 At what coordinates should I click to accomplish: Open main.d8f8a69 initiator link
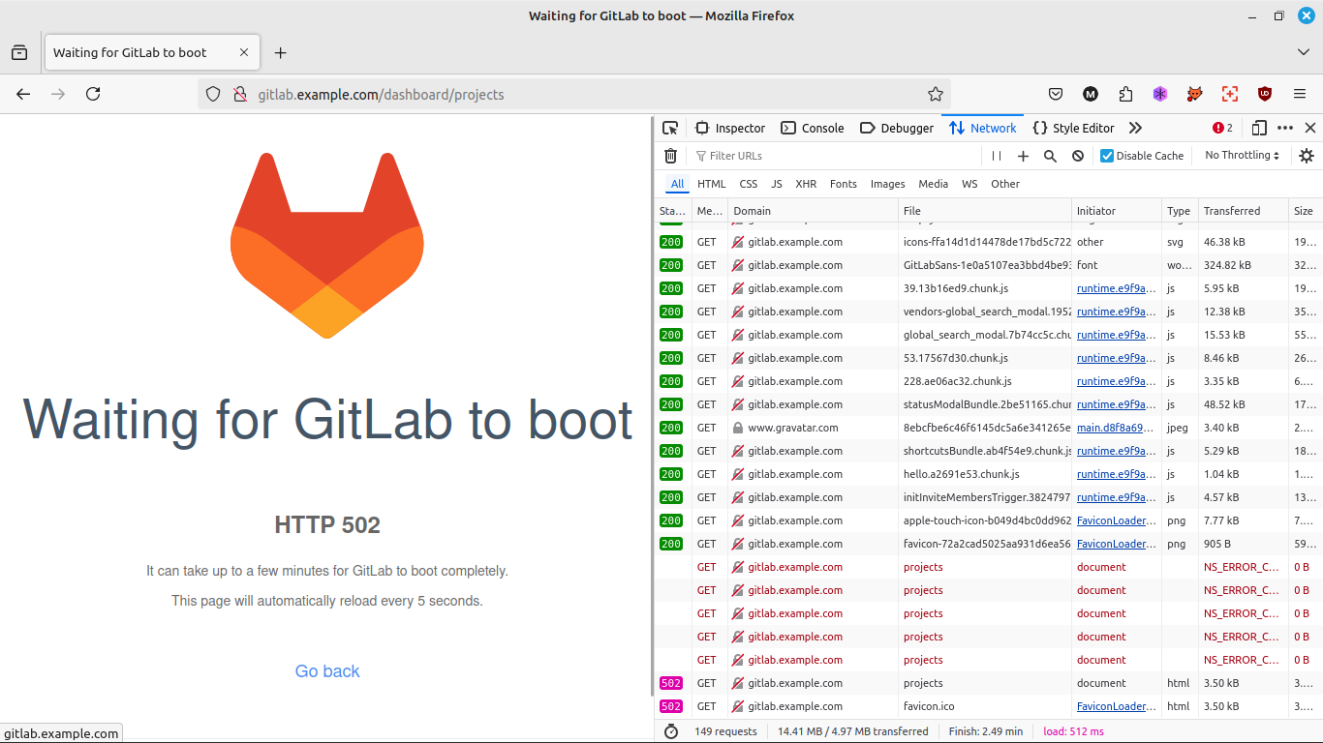pyautogui.click(x=1116, y=428)
